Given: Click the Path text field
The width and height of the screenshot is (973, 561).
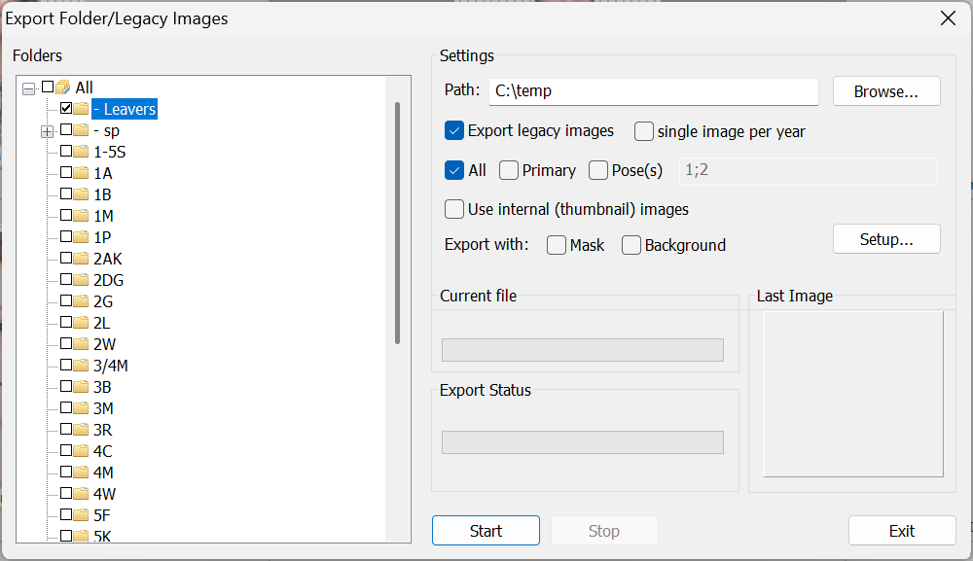Looking at the screenshot, I should [x=653, y=91].
